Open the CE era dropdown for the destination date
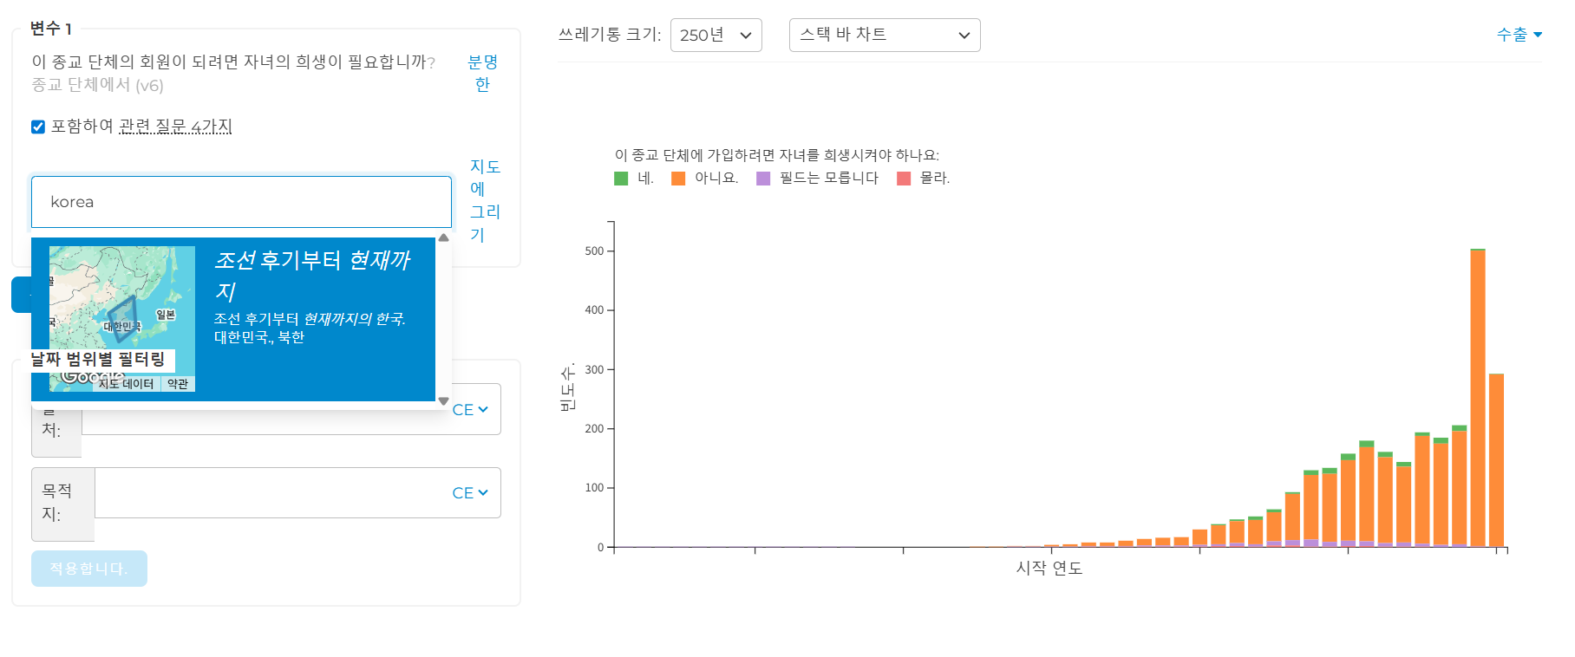1575x657 pixels. click(x=470, y=493)
